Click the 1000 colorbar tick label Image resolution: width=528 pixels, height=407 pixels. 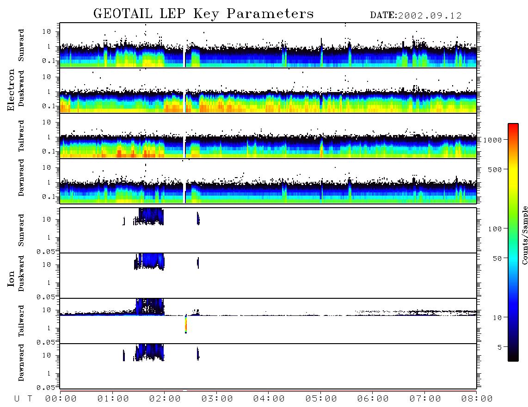tap(493, 140)
